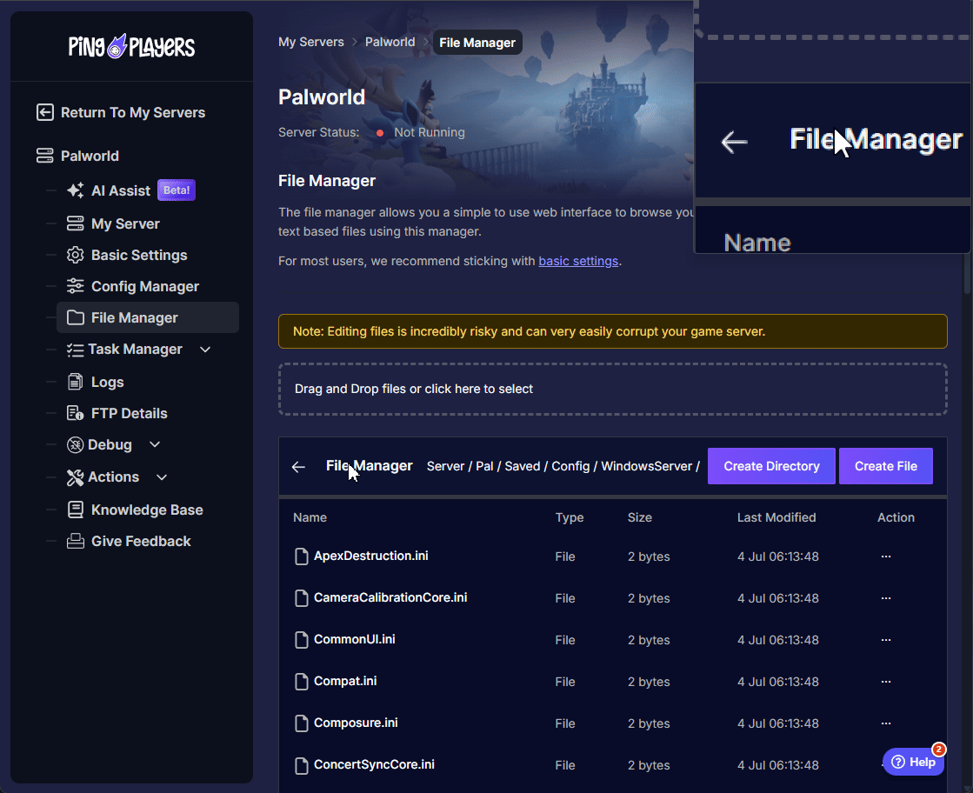The width and height of the screenshot is (973, 793).
Task: Click the Create File button
Action: (x=885, y=466)
